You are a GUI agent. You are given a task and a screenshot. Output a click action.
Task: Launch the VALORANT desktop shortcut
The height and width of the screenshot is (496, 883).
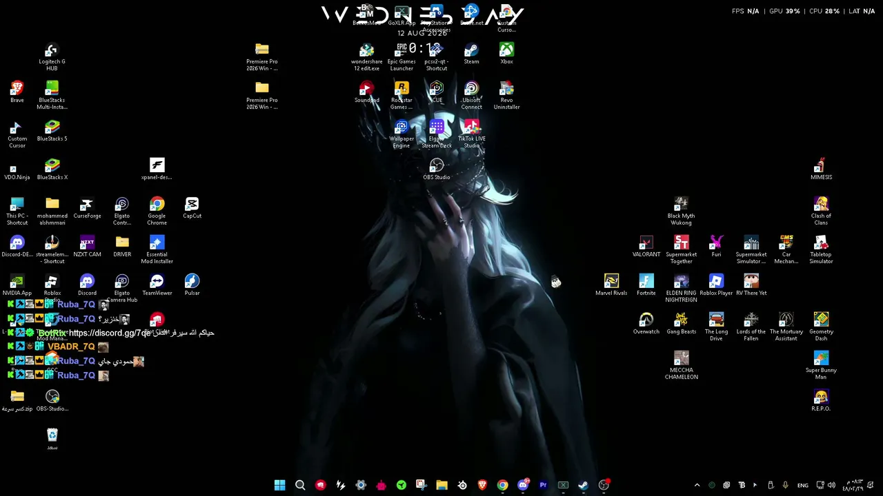pyautogui.click(x=646, y=246)
